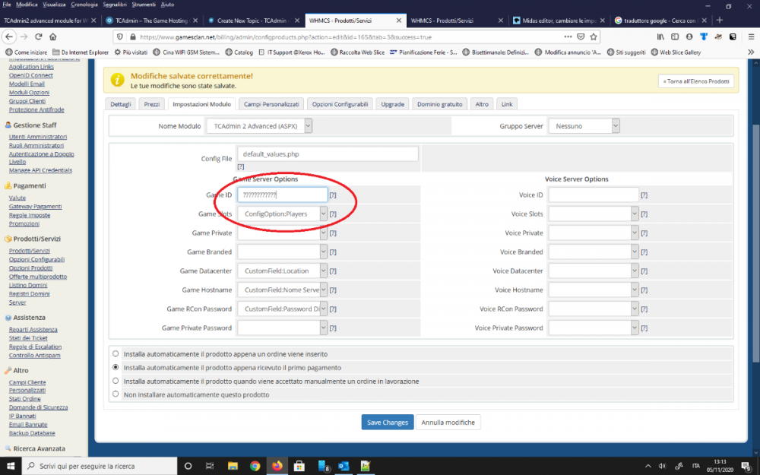
Task: Open the Opzioni Configurabili tab
Action: (340, 103)
